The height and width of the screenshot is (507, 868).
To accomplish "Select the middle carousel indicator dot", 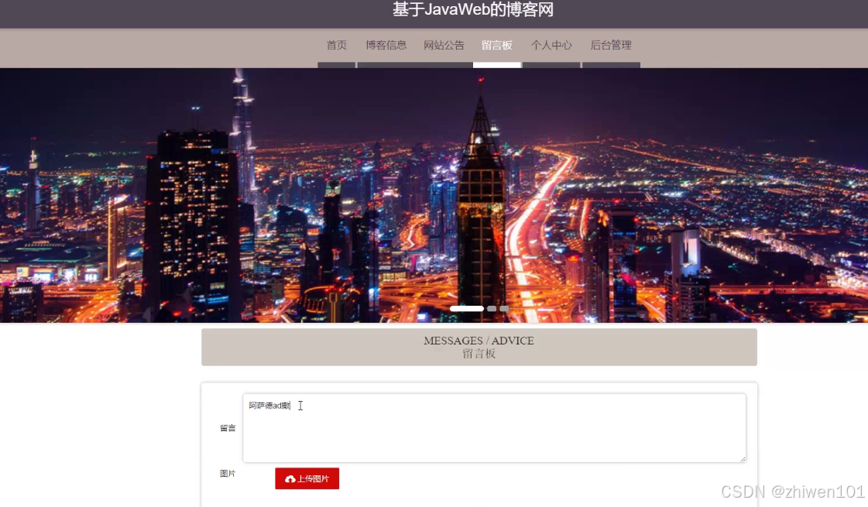I will click(491, 308).
